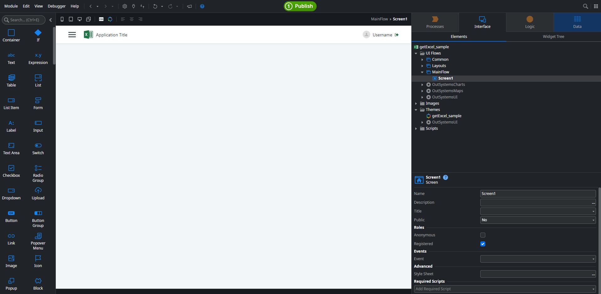Open the Debugger menu

point(56,6)
